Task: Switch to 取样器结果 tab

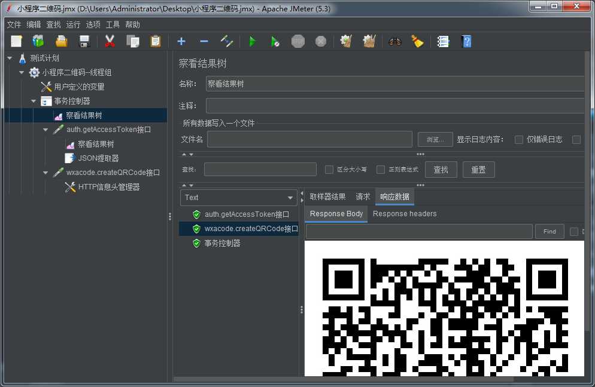Action: tap(327, 196)
